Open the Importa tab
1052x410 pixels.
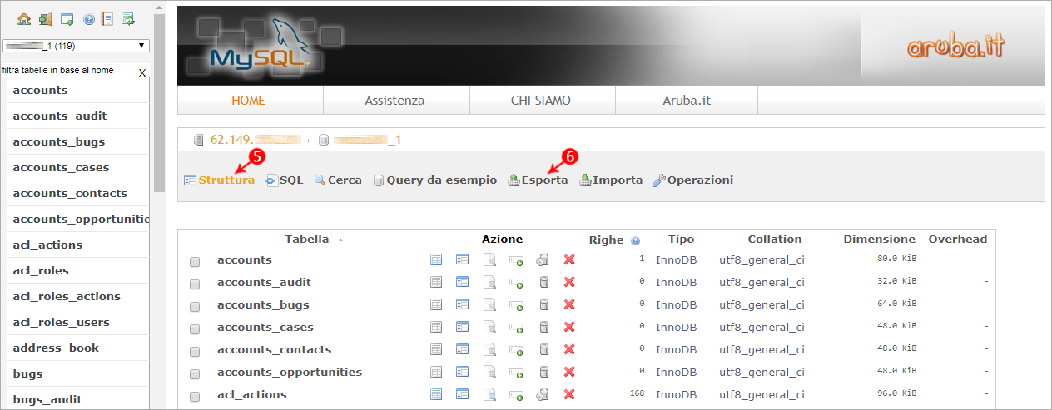pyautogui.click(x=611, y=180)
